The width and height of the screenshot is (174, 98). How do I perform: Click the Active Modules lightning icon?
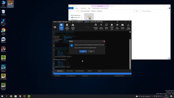click(x=101, y=26)
